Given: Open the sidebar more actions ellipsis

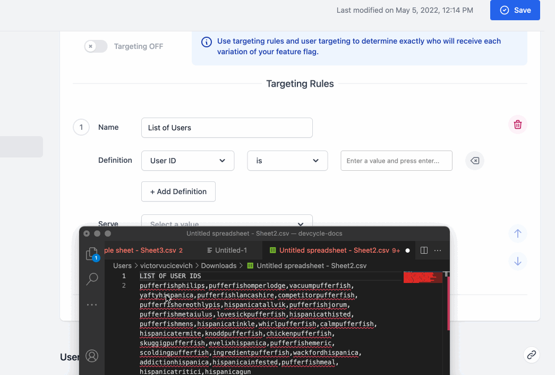Looking at the screenshot, I should click(x=92, y=304).
